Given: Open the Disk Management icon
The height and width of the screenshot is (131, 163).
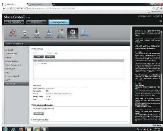Looking at the screenshot, I should (x=25, y=34).
